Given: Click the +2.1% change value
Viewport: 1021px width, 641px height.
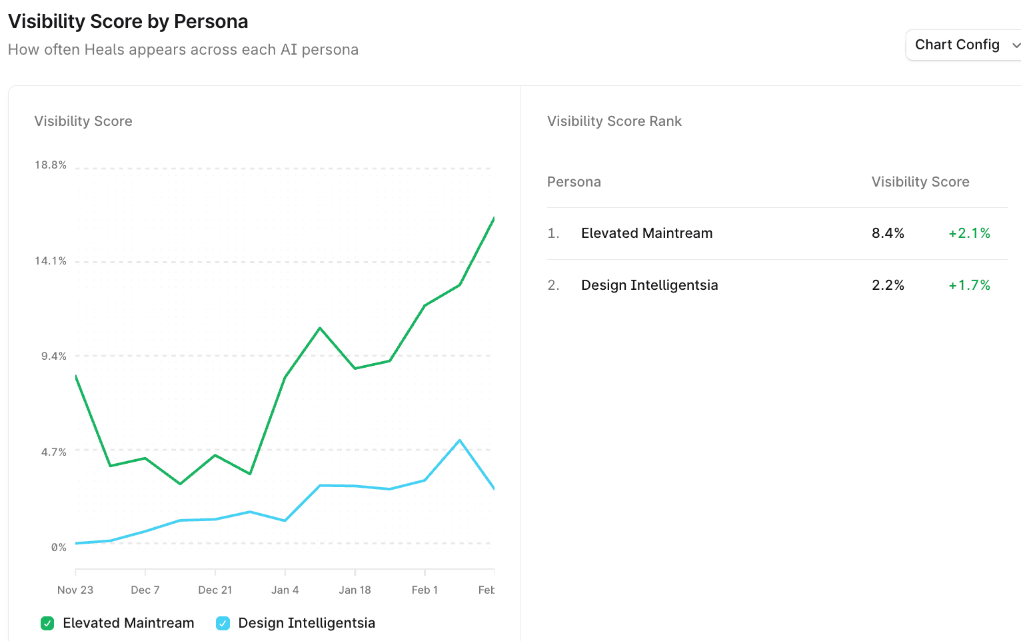Looking at the screenshot, I should [968, 233].
